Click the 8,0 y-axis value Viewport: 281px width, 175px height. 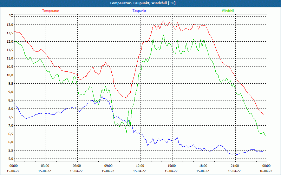(11, 109)
